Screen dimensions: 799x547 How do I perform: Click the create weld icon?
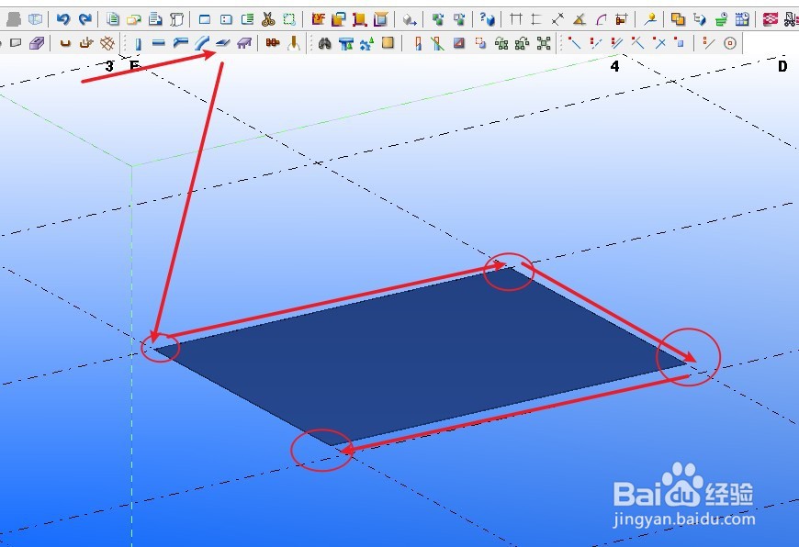[x=294, y=43]
